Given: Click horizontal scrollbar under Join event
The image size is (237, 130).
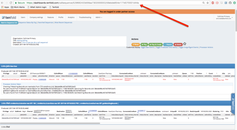Looking at the screenshot, I should (x=55, y=99).
